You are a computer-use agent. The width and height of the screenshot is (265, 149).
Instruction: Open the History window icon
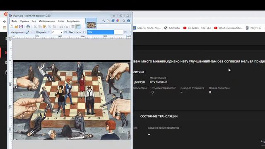click(x=108, y=21)
